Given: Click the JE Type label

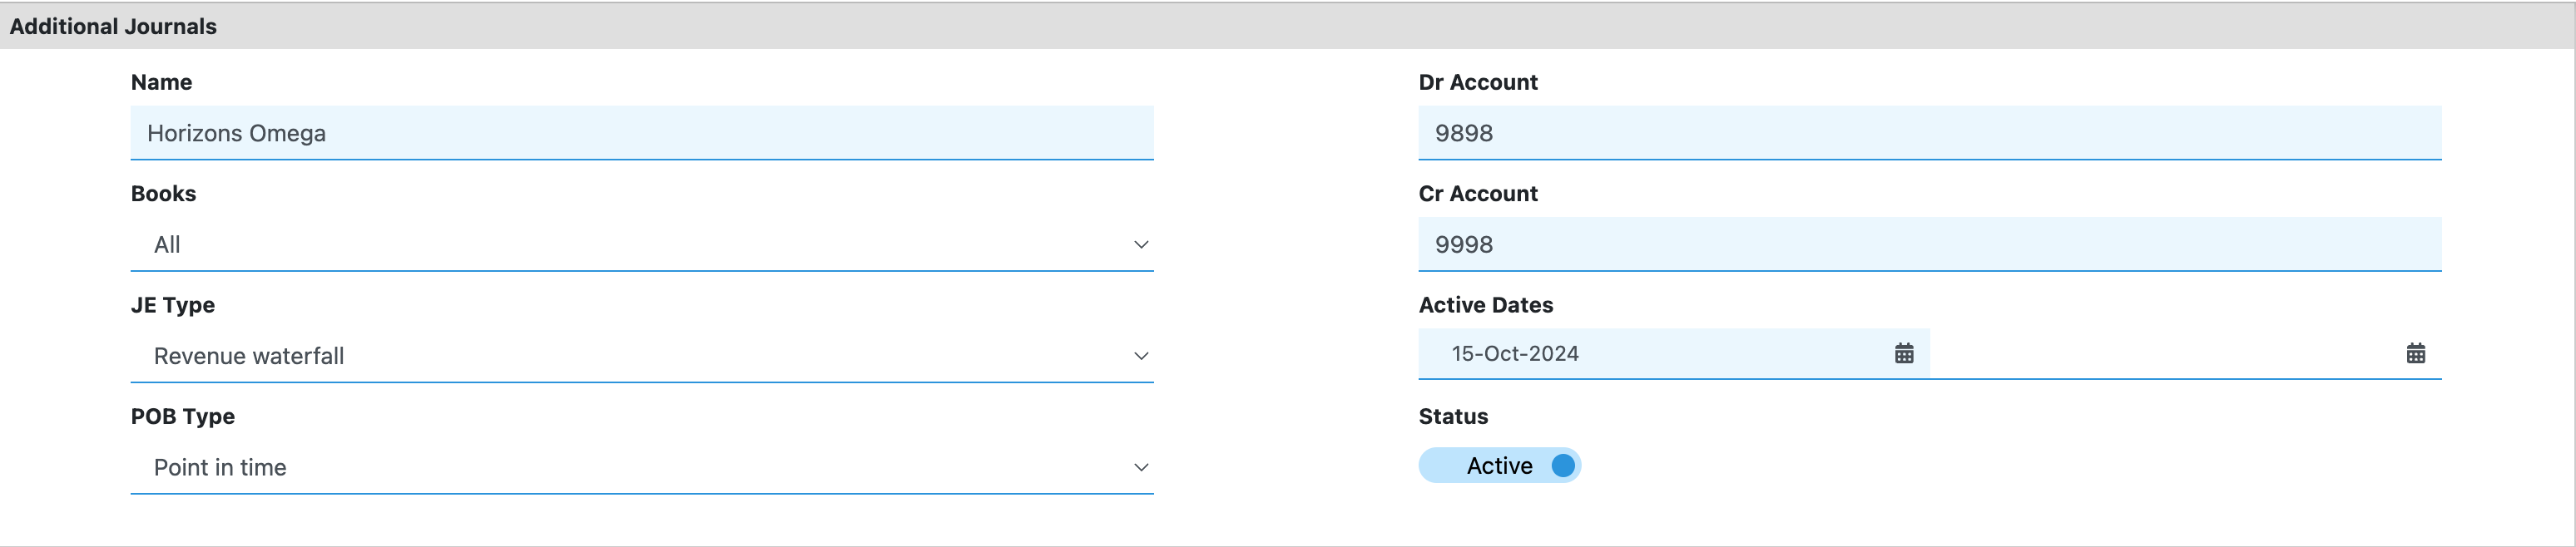Looking at the screenshot, I should [173, 305].
